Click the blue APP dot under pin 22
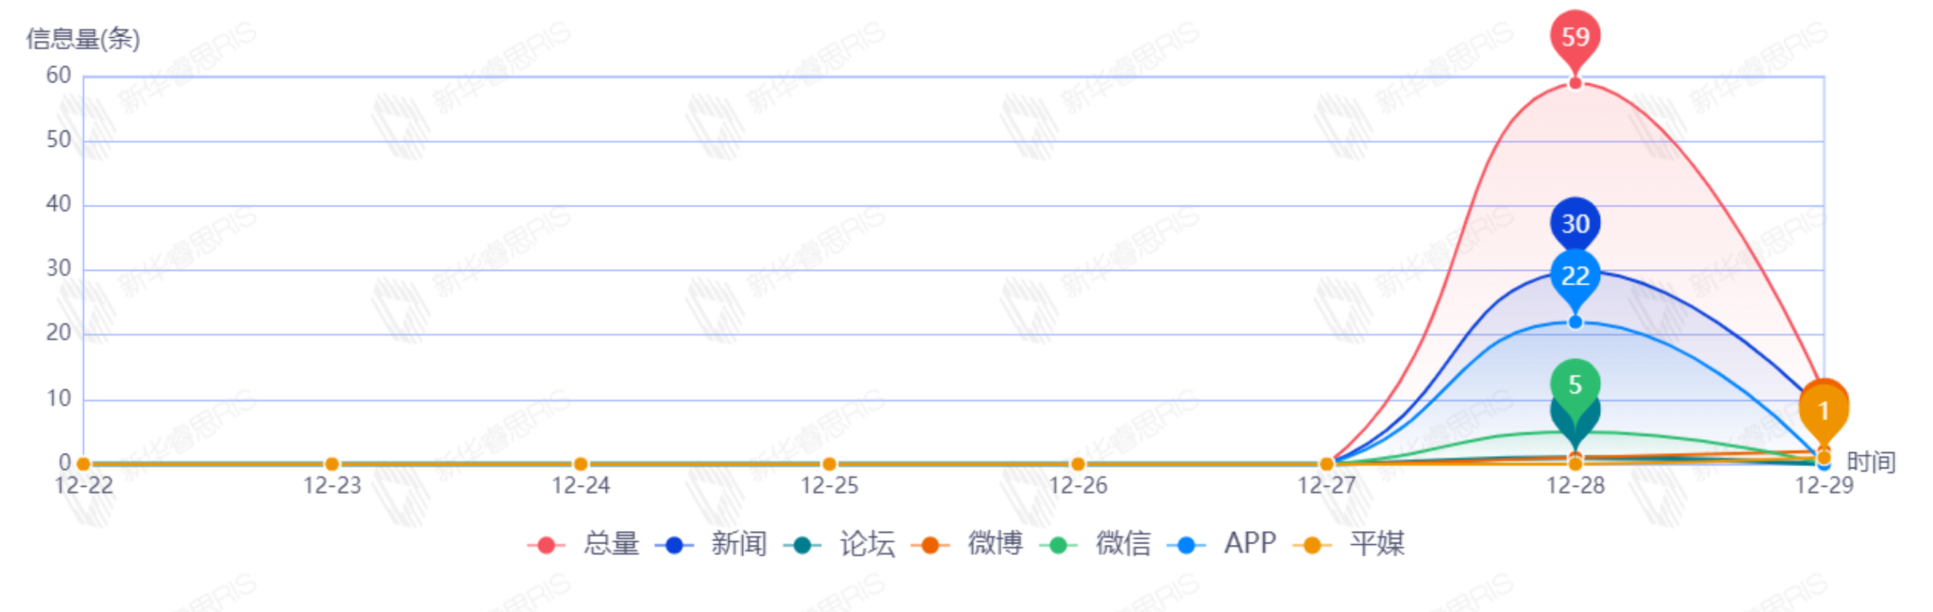 click(x=1575, y=322)
